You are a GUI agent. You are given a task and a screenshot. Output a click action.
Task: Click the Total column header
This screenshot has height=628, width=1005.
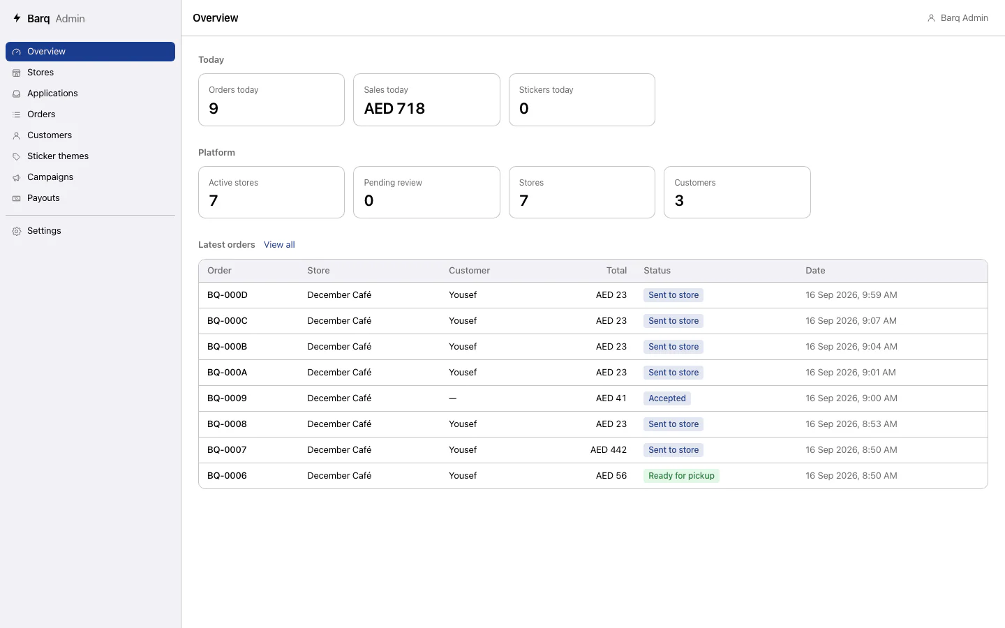pos(616,271)
